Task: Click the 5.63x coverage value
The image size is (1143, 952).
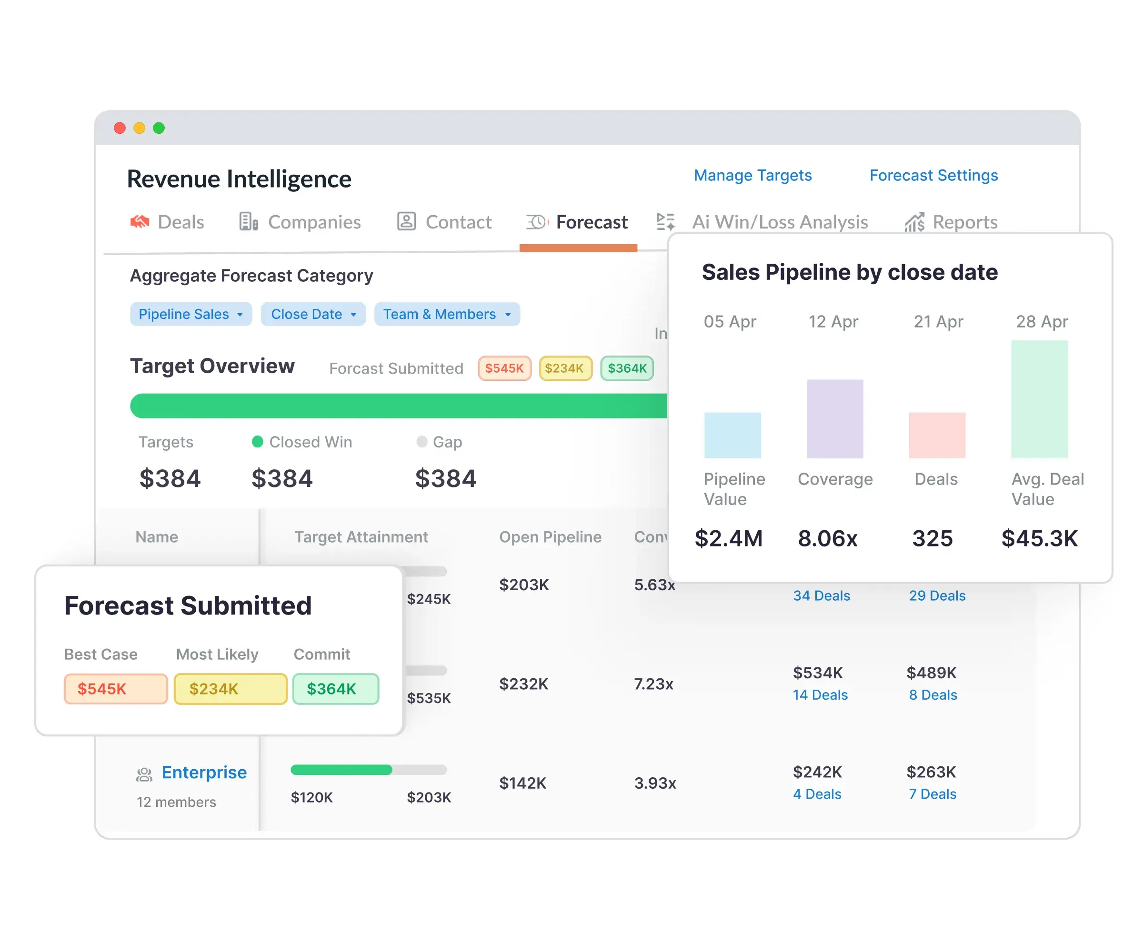Action: point(655,585)
